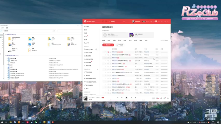
Task: Click the plus icon to create playlist
Action: coord(97,69)
